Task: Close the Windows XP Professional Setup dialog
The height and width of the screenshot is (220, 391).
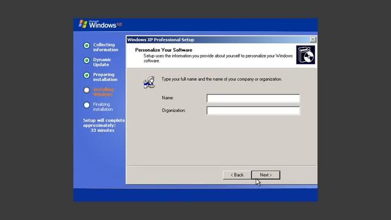Action: pyautogui.click(x=313, y=39)
